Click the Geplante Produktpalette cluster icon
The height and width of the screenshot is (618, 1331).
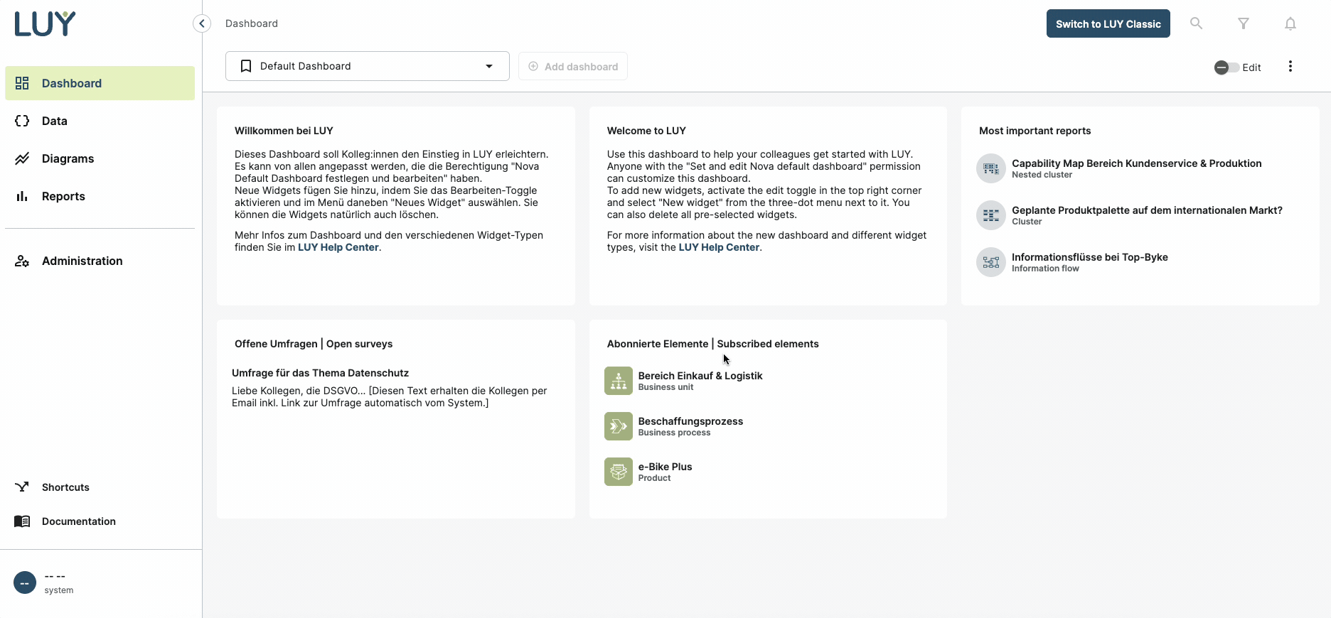click(x=990, y=215)
